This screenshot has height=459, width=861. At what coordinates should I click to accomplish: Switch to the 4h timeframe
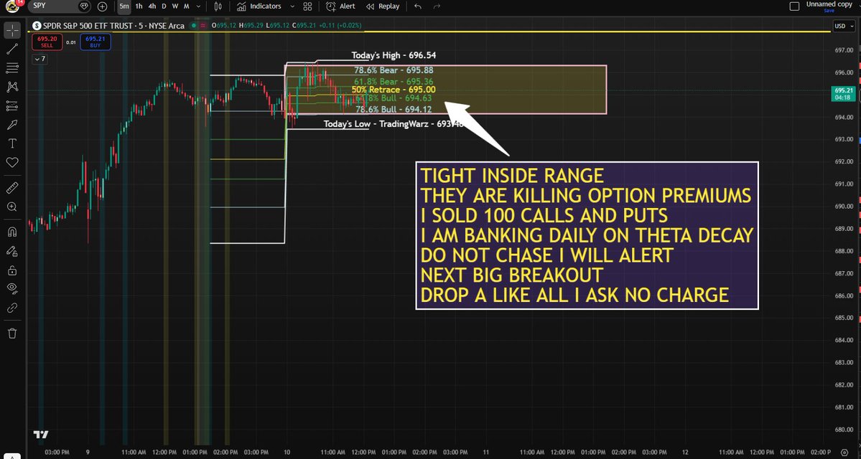(x=152, y=6)
